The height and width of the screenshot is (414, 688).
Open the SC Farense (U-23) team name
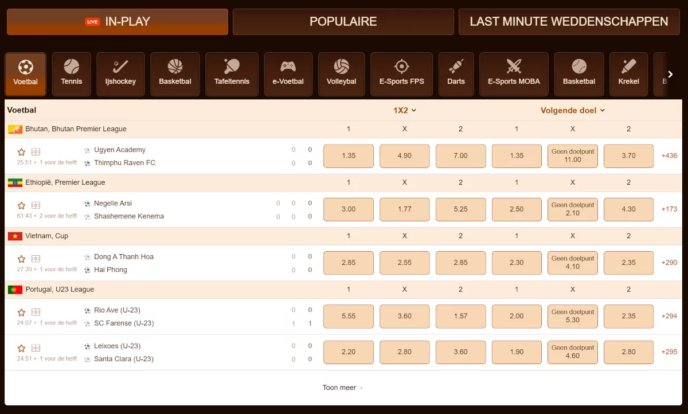[x=124, y=323]
